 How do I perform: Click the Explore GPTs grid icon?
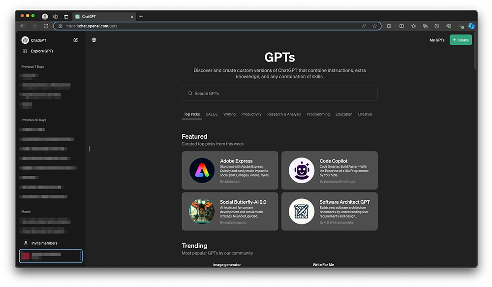click(x=25, y=51)
